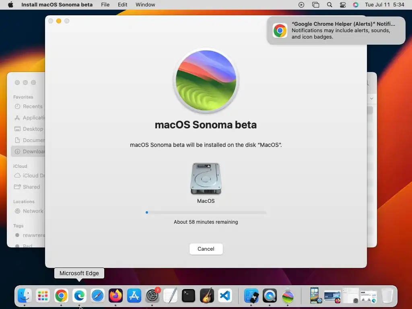
Task: Launch Microsoft Edge from the Dock
Action: 79,296
